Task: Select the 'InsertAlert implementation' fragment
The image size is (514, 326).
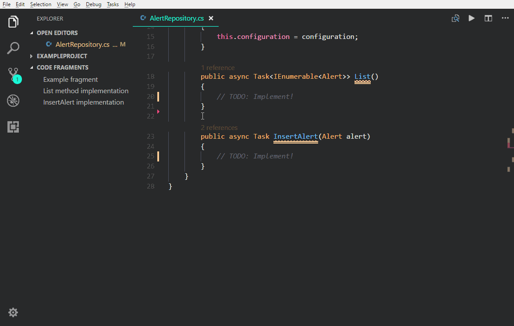Action: pyautogui.click(x=83, y=102)
